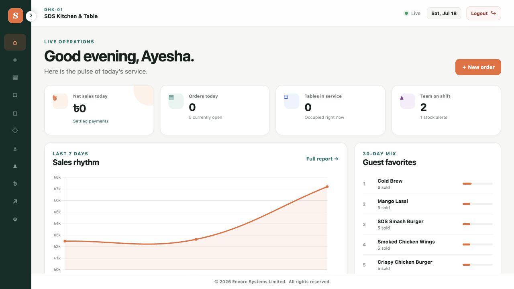This screenshot has width=514, height=289.
Task: Select the SDS Smash Burger row
Action: pos(428,224)
